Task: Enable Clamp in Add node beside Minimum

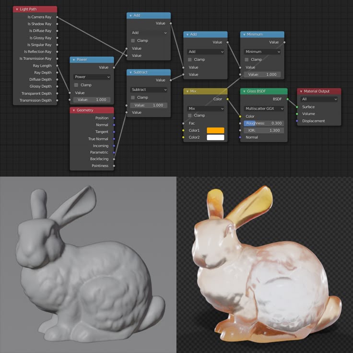Action: [x=189, y=59]
